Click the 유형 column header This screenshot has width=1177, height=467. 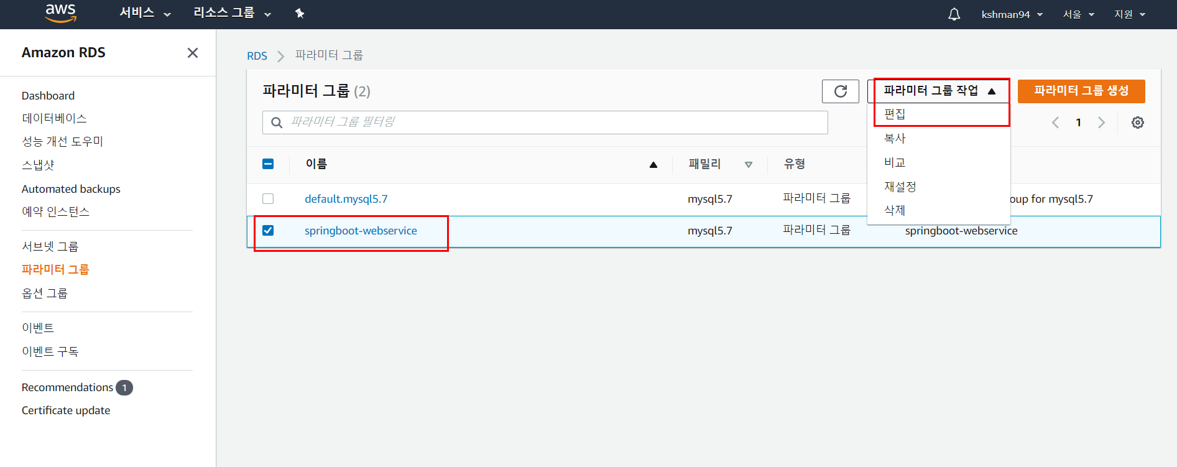(795, 164)
